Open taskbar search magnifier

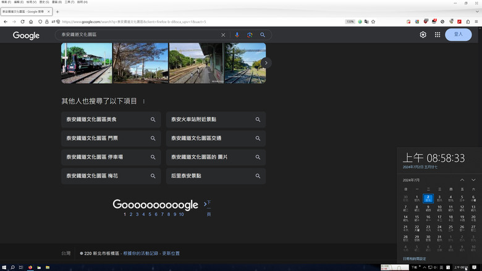[x=12, y=267]
